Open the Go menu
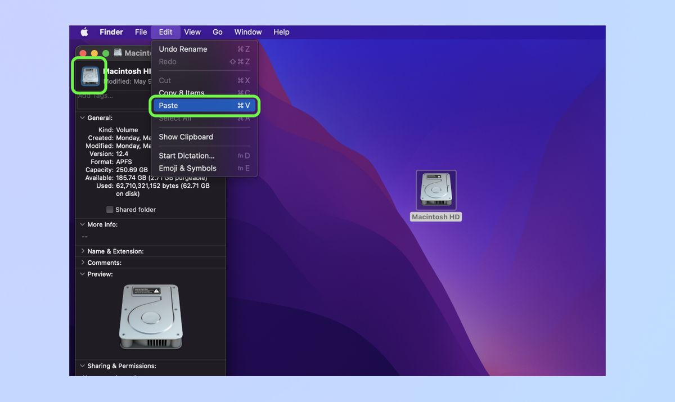 click(218, 32)
